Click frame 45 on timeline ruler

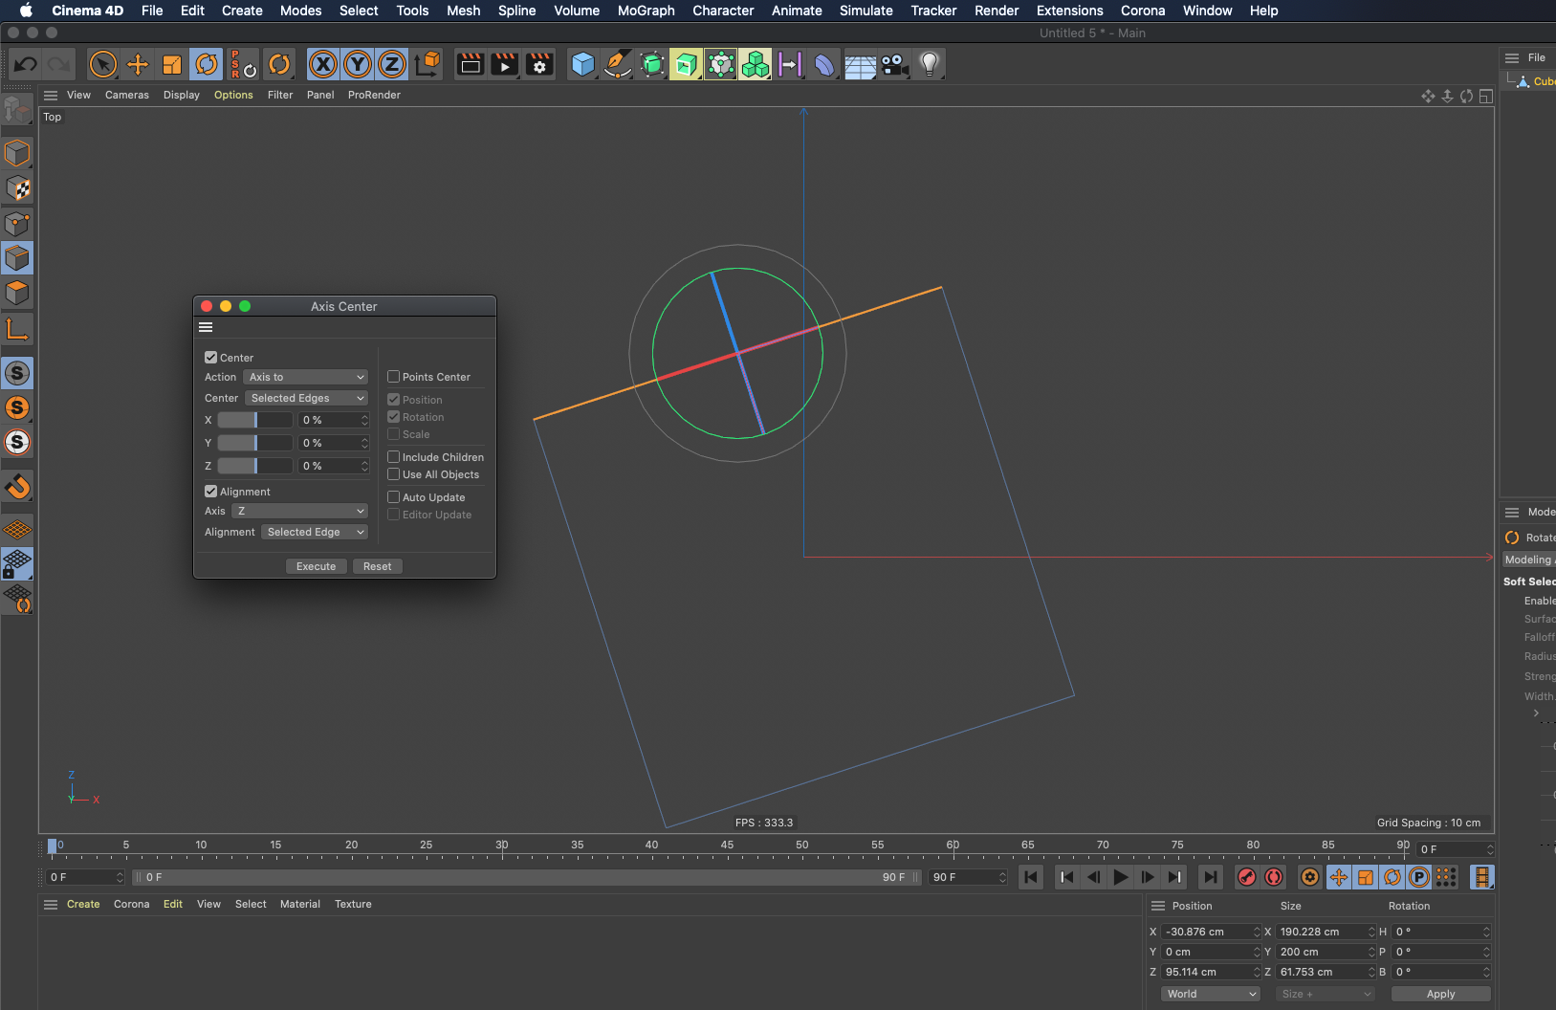[x=727, y=847]
